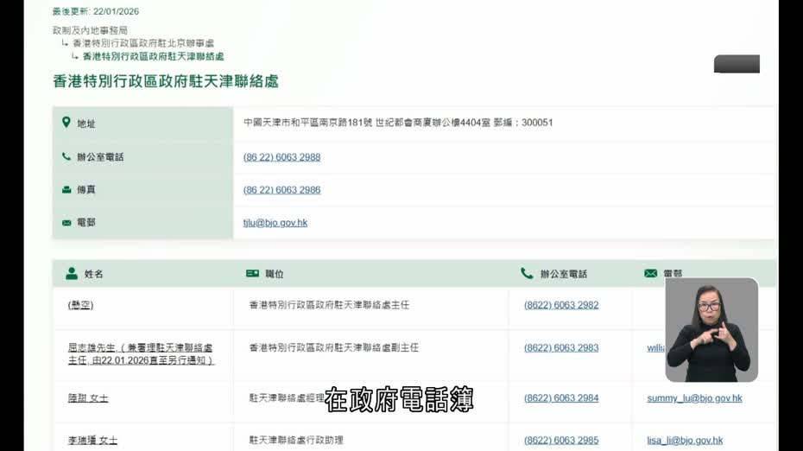This screenshot has width=803, height=451.
Task: Open the (8622) 6063 2984 phone link
Action: [560, 398]
